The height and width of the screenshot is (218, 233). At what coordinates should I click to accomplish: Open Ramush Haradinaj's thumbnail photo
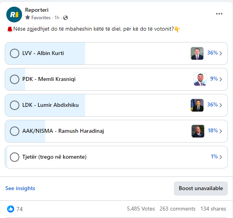198,131
